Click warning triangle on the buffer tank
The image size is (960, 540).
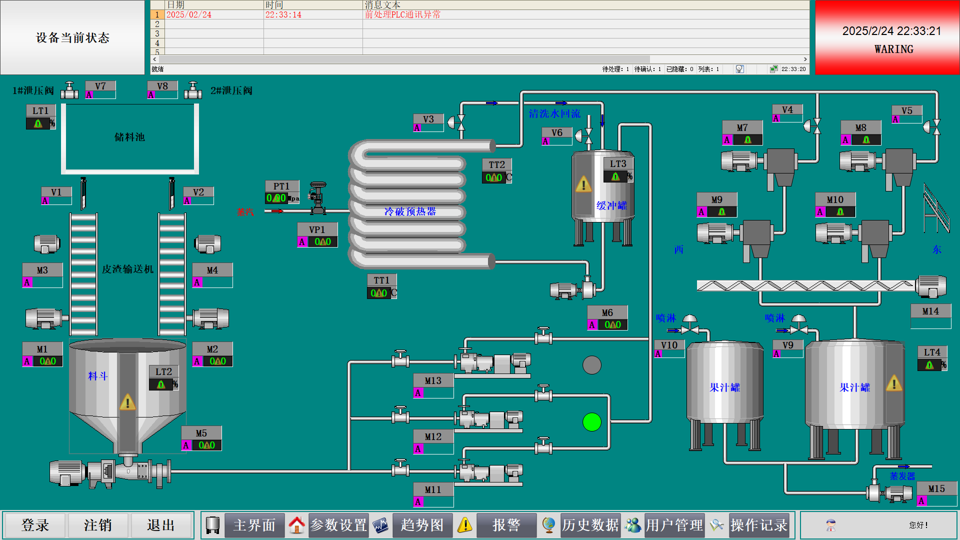coord(583,184)
